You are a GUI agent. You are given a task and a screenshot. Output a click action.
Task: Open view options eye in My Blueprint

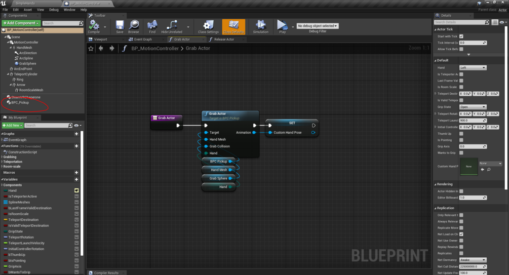tap(77, 125)
